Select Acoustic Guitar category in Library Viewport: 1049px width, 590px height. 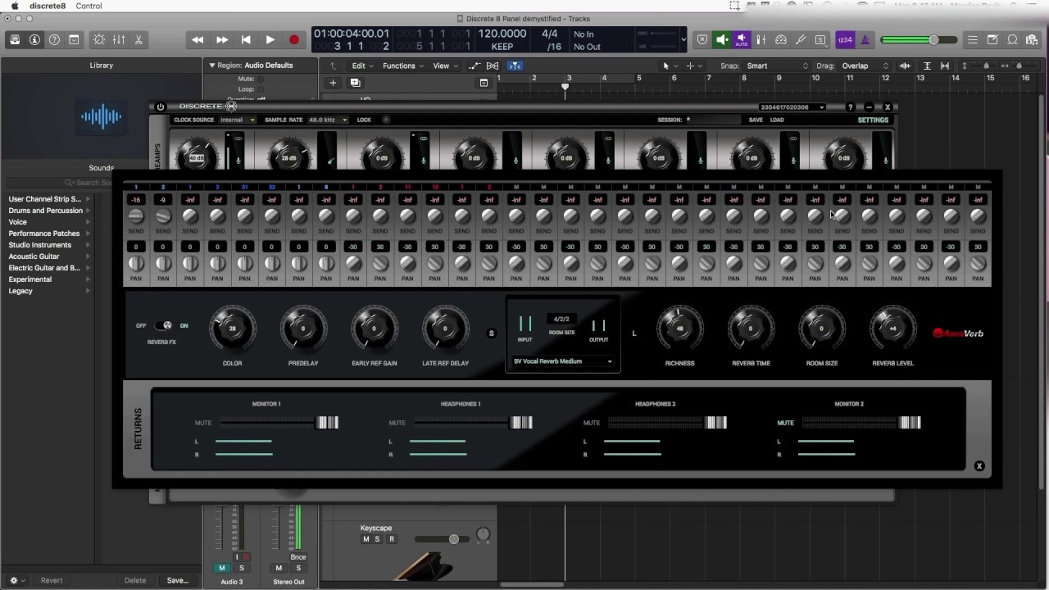[x=34, y=256]
